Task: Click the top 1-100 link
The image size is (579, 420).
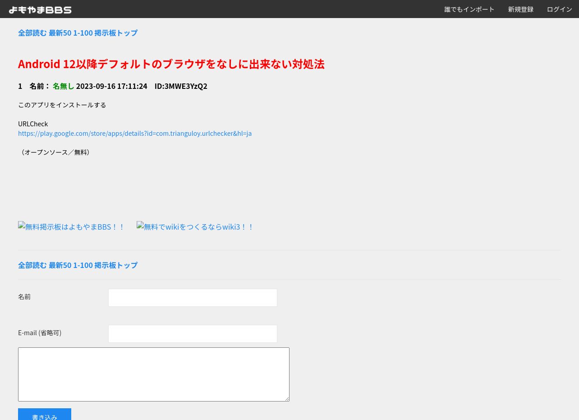Action: 83,33
